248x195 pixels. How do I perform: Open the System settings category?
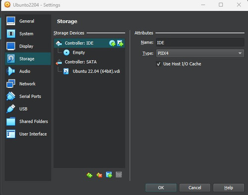[x=28, y=34]
